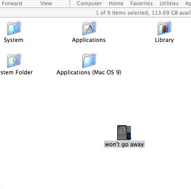Open the Applications folder icon
191x189 pixels.
pos(89,28)
